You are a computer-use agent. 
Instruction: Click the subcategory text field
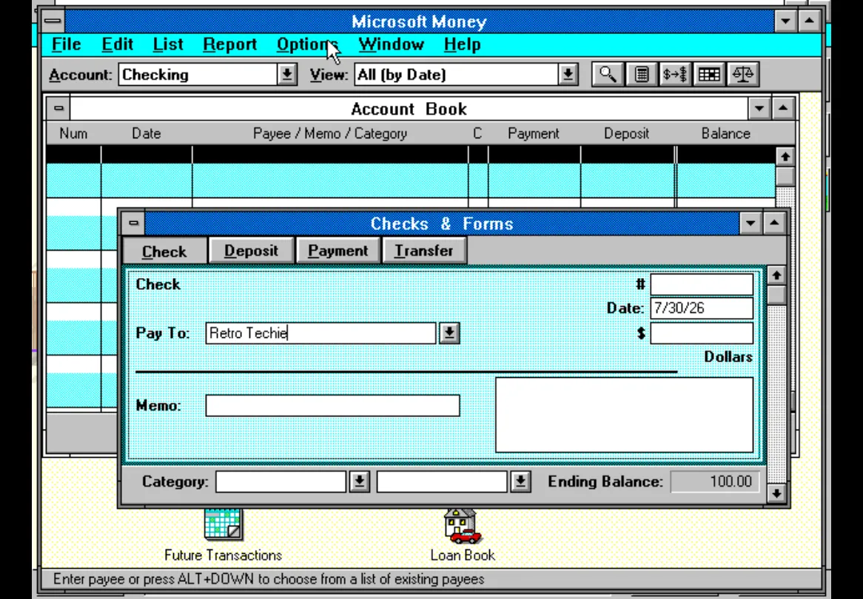(x=442, y=482)
